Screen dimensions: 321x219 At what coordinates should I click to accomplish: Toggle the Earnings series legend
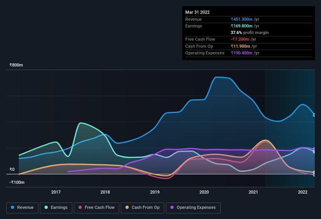click(x=56, y=208)
